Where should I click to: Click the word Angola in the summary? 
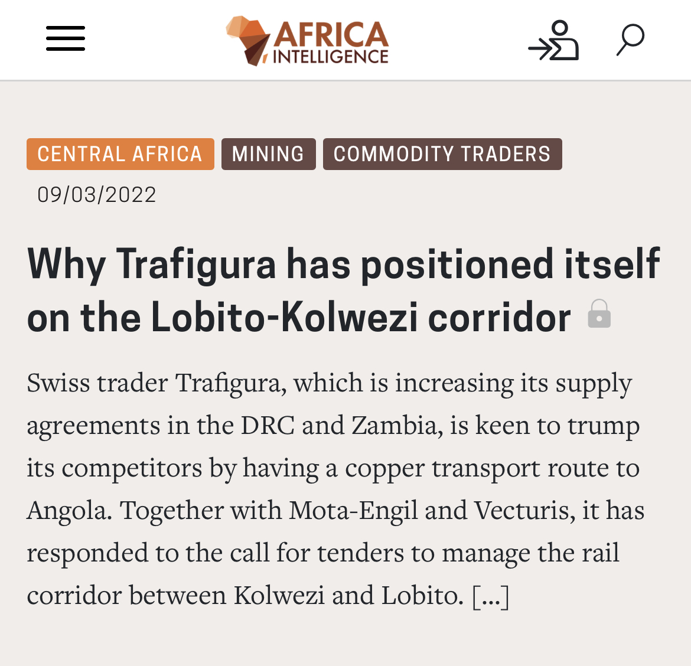[x=70, y=511]
